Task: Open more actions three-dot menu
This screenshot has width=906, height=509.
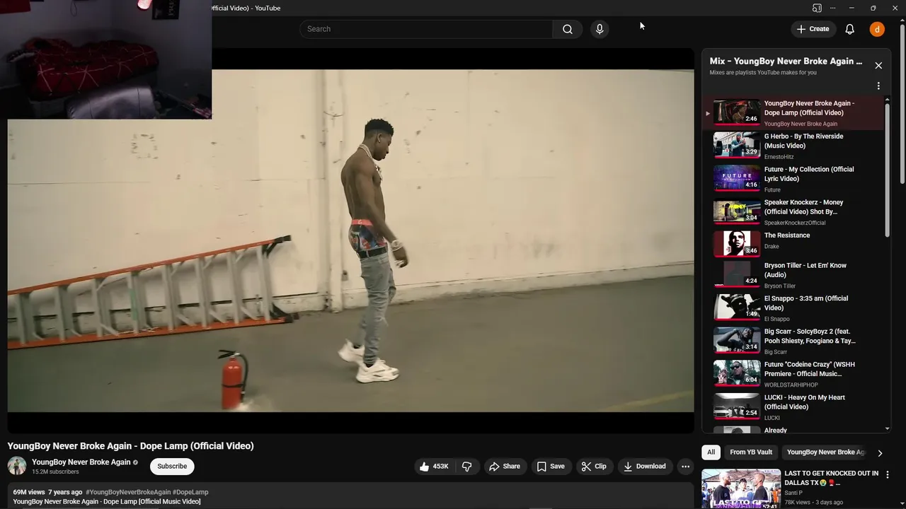Action: [685, 466]
